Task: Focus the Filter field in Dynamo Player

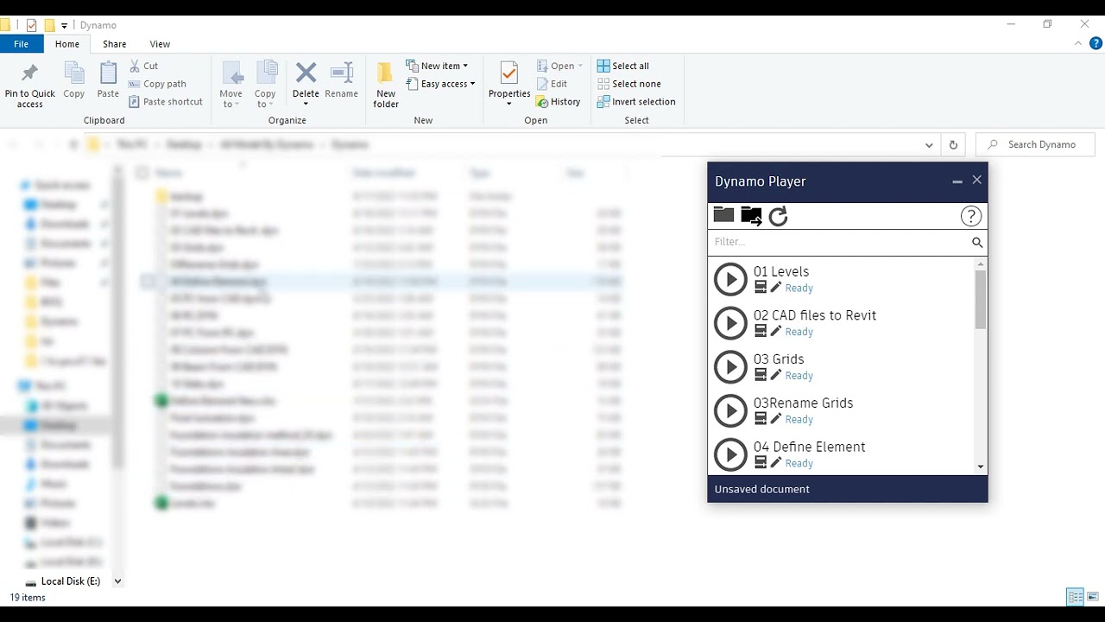Action: pyautogui.click(x=839, y=242)
